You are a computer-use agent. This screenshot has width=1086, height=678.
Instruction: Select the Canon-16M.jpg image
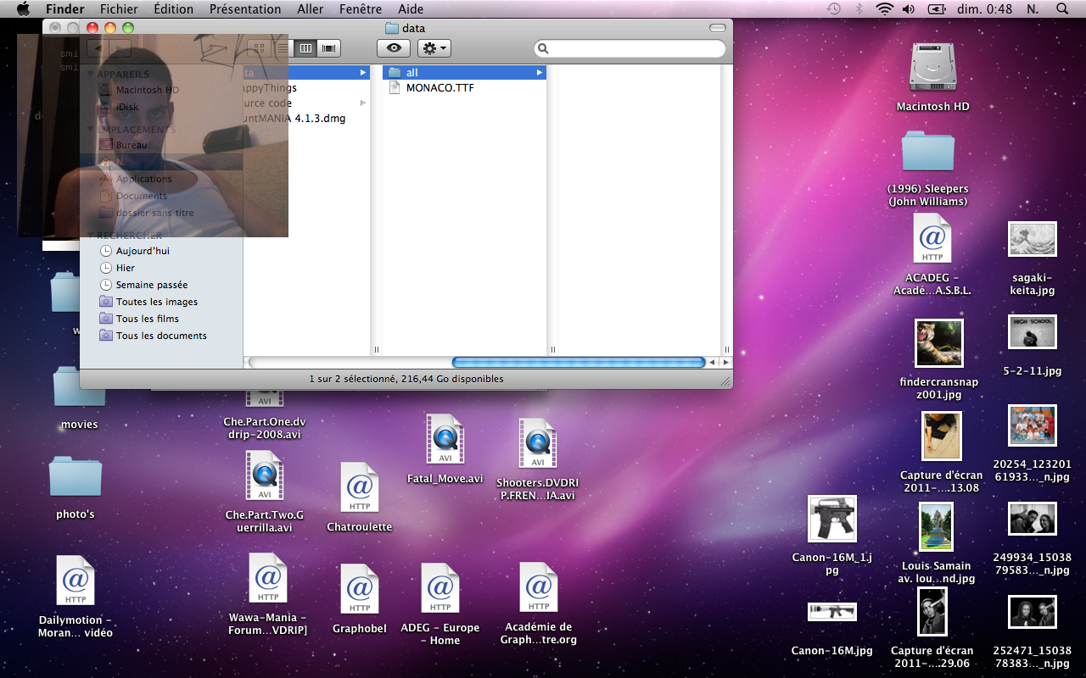(831, 611)
